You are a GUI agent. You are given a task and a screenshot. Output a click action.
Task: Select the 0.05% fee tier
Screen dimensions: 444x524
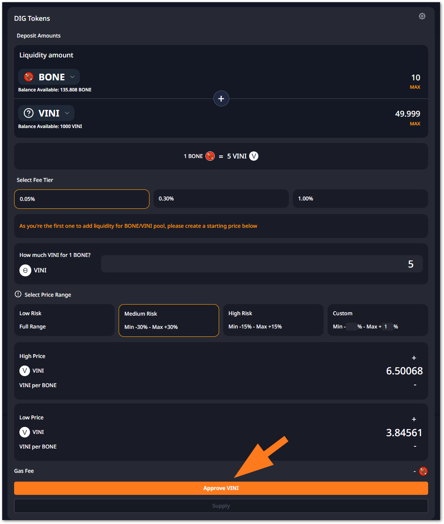click(x=82, y=199)
